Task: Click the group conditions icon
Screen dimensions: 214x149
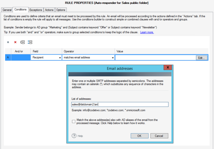Action: (23, 42)
